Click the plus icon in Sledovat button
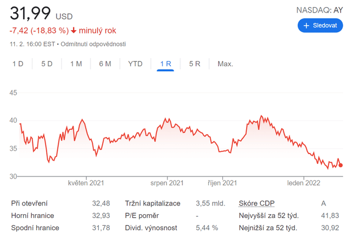357x240 pixels. click(x=306, y=26)
